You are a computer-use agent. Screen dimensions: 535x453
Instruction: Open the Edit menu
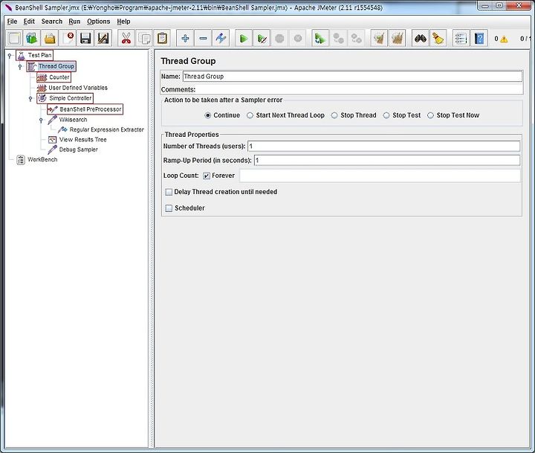(29, 22)
